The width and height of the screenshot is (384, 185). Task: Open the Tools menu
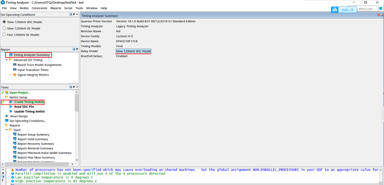[79, 8]
